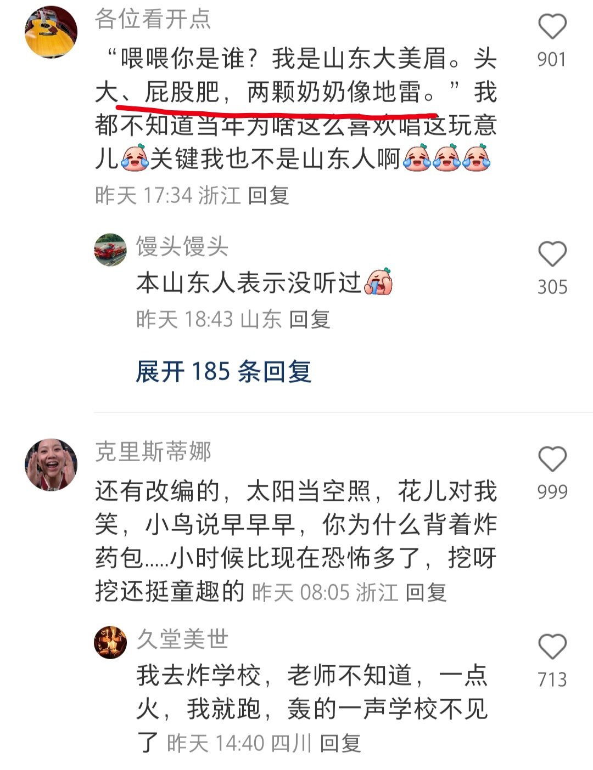Reply to 各位看开点's comment
The width and height of the screenshot is (593, 770).
pos(268,195)
